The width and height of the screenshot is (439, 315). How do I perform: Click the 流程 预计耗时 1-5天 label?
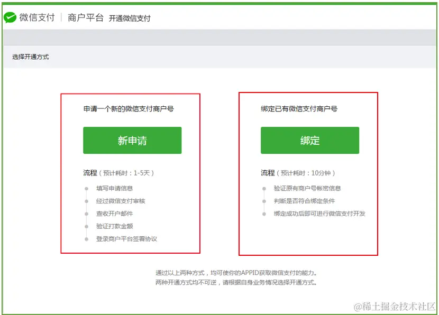pos(118,173)
